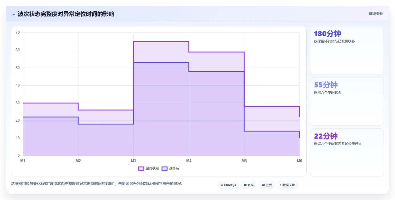Click the 阶段变化 label
Viewport: 395px width, 200px height.
click(376, 14)
